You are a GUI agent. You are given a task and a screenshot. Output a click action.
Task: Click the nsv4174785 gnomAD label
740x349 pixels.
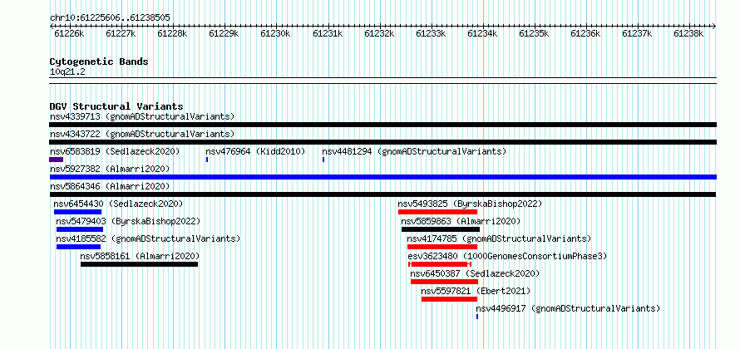click(x=499, y=238)
